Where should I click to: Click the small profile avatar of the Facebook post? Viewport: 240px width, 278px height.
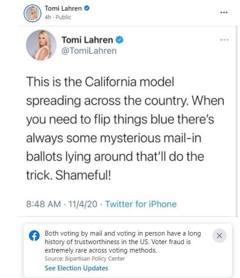pyautogui.click(x=32, y=13)
